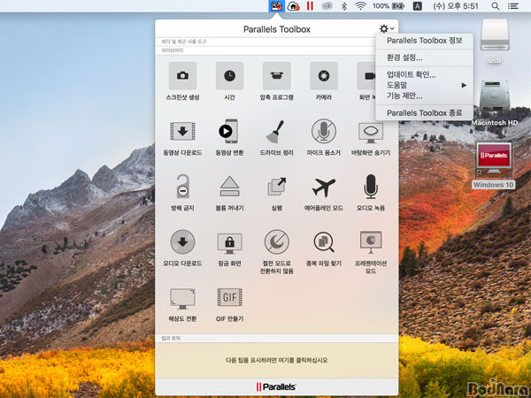Click the 최다 및 최근 사용 도구 section header
531x398 pixels.
184,42
